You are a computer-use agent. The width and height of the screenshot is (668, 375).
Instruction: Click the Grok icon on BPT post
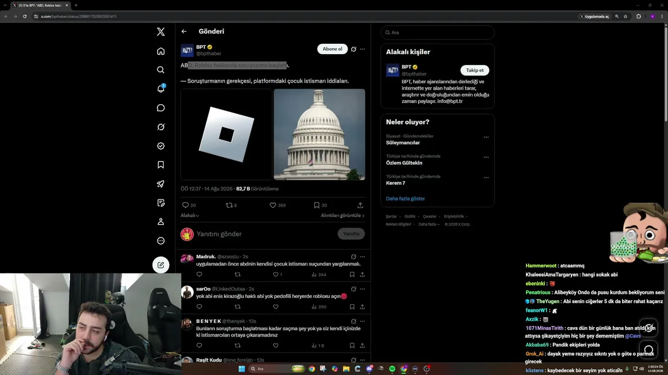353,49
